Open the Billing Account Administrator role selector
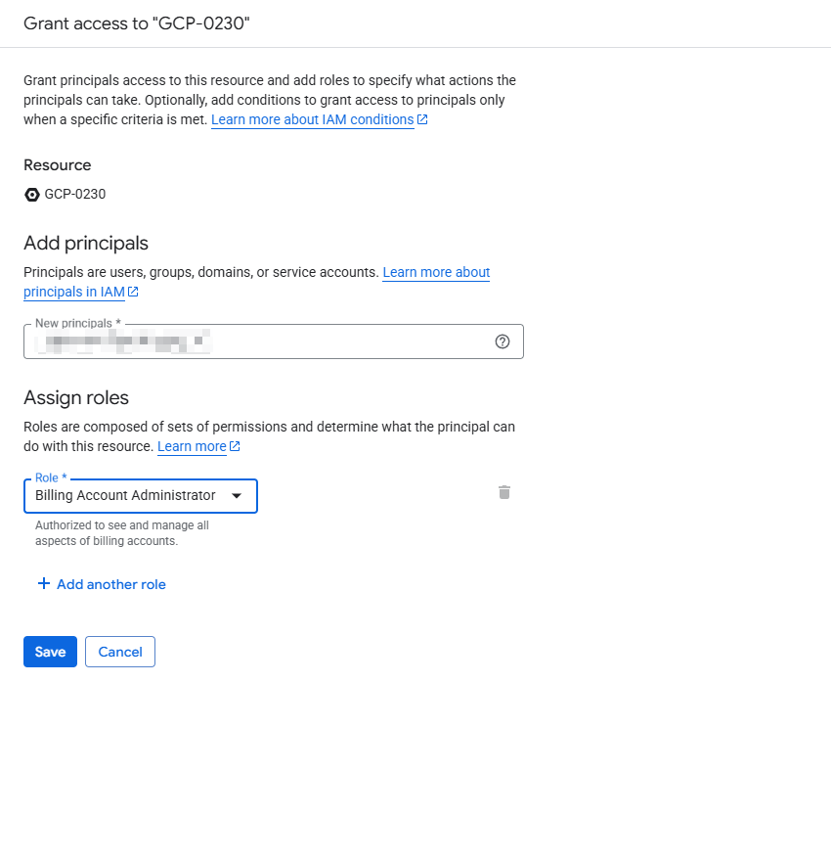831x864 pixels. (x=125, y=496)
